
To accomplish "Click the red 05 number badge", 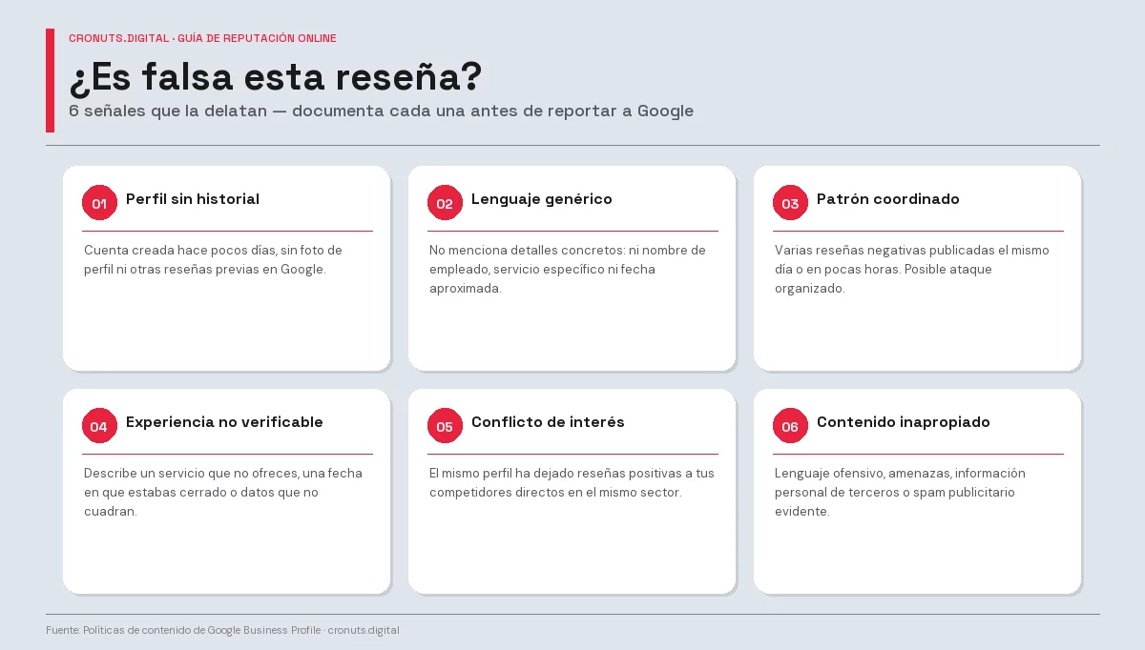I will coord(445,426).
